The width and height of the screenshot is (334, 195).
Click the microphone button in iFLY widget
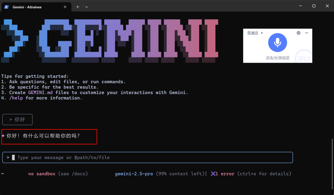tap(277, 43)
